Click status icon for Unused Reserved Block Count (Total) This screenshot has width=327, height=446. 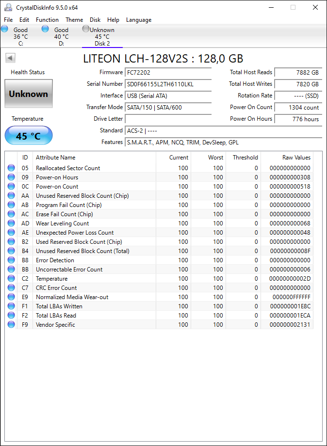click(11, 251)
